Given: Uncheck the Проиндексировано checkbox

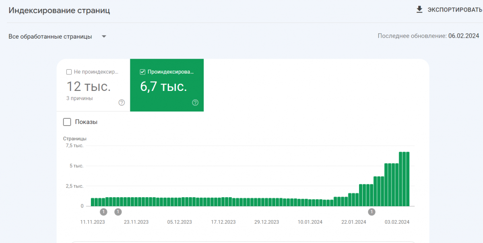Looking at the screenshot, I should coord(142,72).
